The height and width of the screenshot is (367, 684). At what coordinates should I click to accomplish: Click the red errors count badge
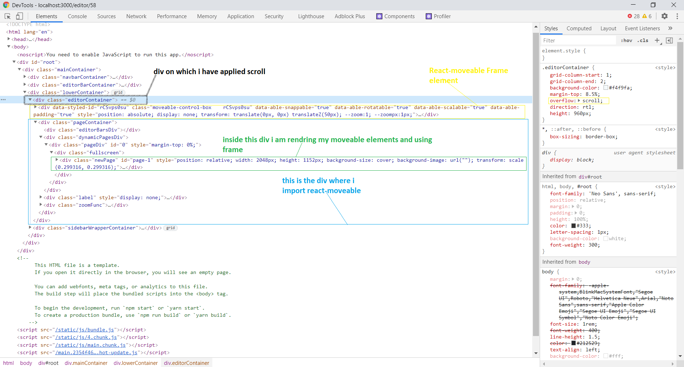633,16
